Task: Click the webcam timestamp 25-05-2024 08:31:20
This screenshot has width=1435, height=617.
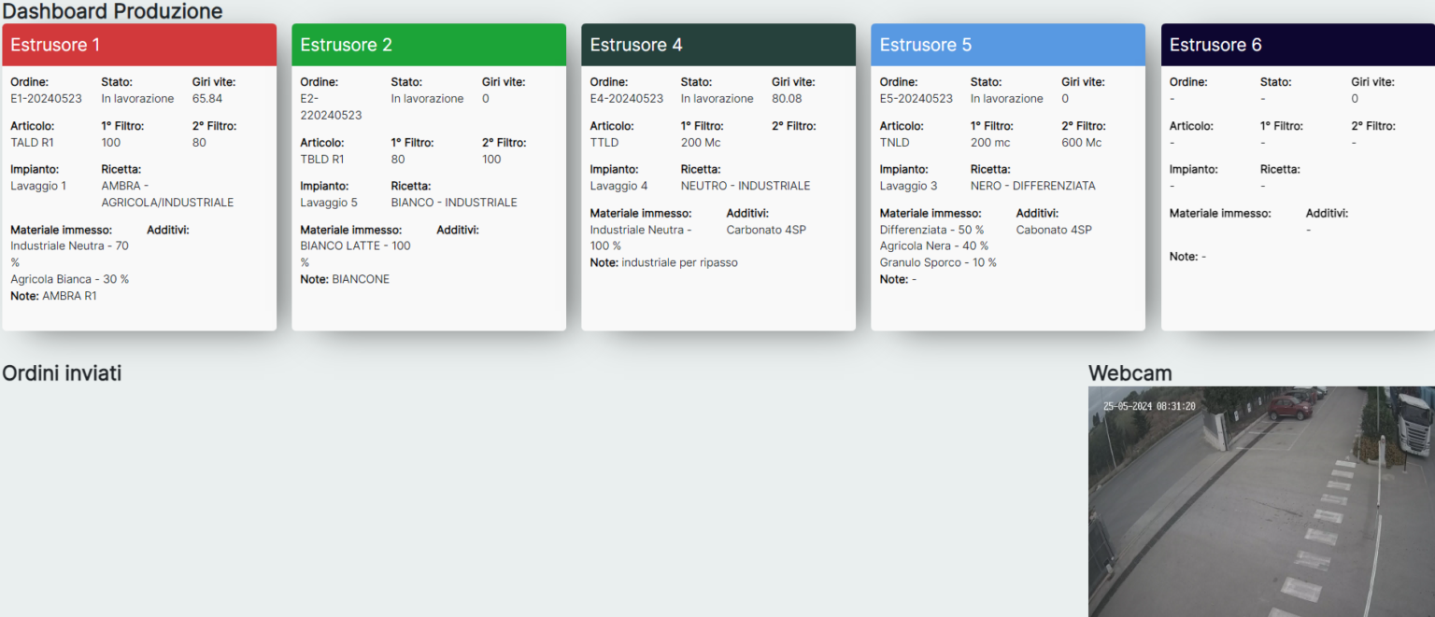Action: click(1149, 406)
